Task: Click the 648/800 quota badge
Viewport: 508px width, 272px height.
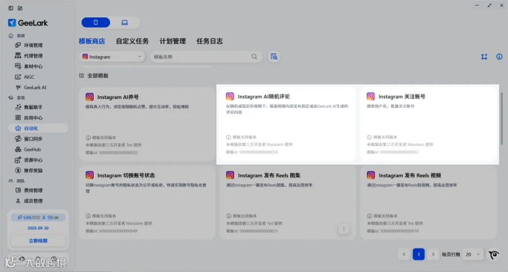Action: 38,217
